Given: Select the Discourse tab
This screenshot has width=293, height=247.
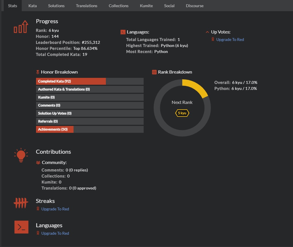Looking at the screenshot, I should [195, 6].
